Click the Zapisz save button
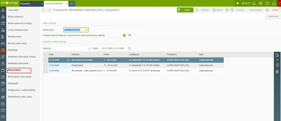This screenshot has width=281, height=121. tap(185, 10)
